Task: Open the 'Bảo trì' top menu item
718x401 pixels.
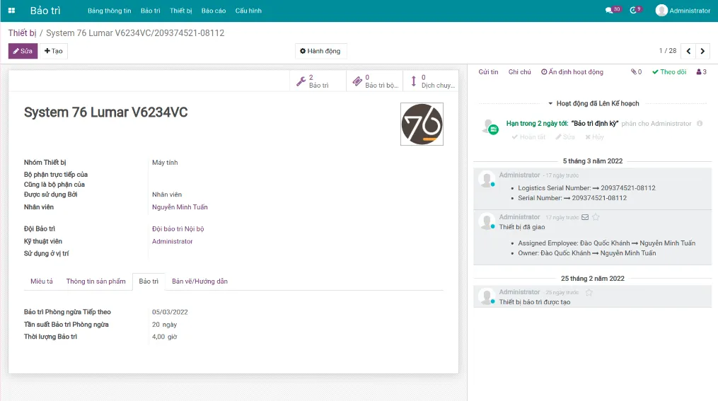Action: (x=150, y=11)
